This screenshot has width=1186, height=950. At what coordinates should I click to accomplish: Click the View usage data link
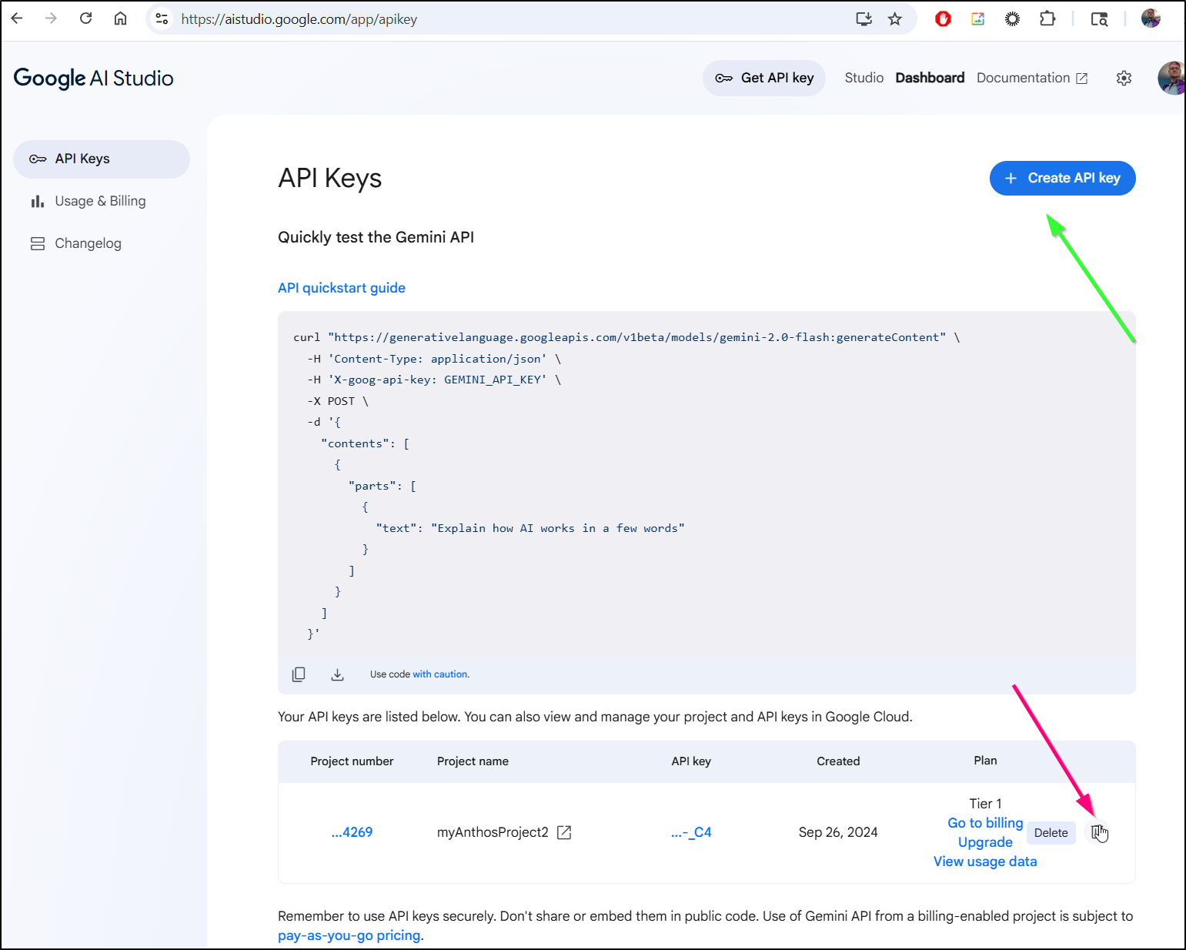(984, 861)
